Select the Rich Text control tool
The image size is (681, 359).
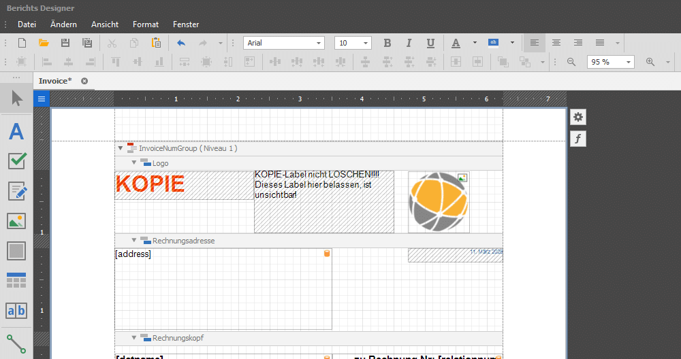[16, 191]
